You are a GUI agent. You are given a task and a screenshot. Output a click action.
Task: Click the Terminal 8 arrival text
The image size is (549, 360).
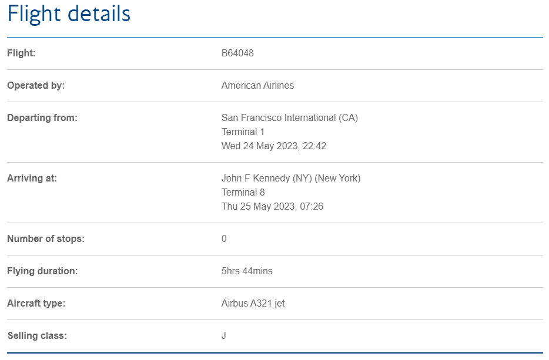tap(243, 193)
